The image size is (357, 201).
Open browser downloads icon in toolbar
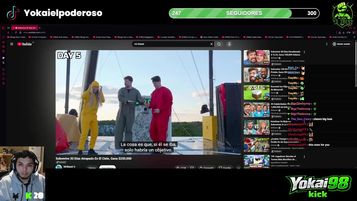tap(344, 32)
